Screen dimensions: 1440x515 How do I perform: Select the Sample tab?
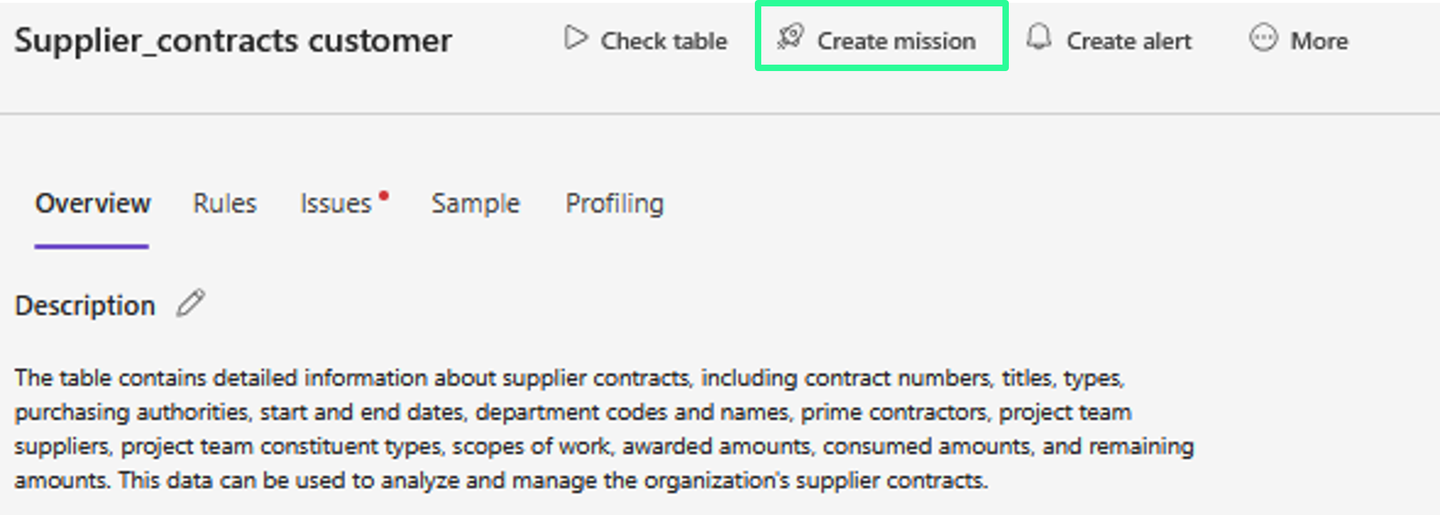click(475, 204)
